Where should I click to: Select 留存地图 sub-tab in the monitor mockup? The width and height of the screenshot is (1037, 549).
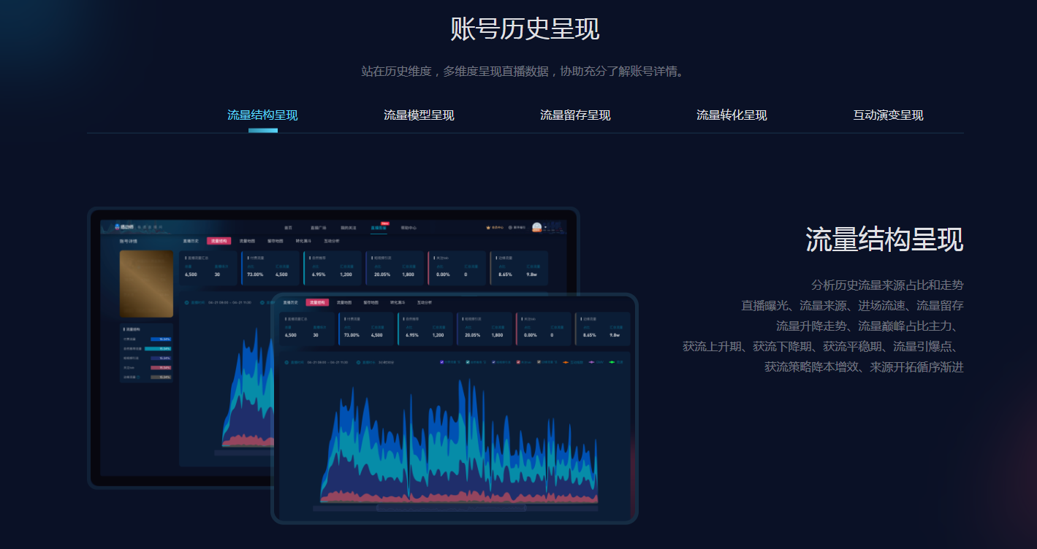point(276,240)
